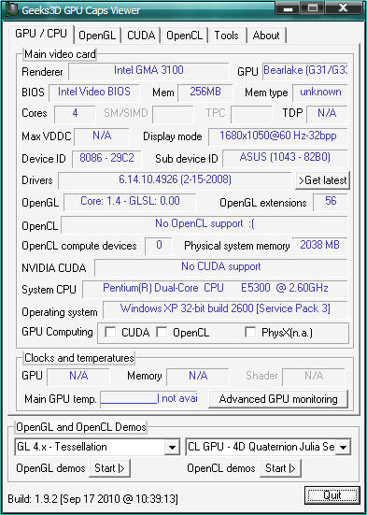The image size is (367, 515).
Task: Show the About tab
Action: (266, 36)
